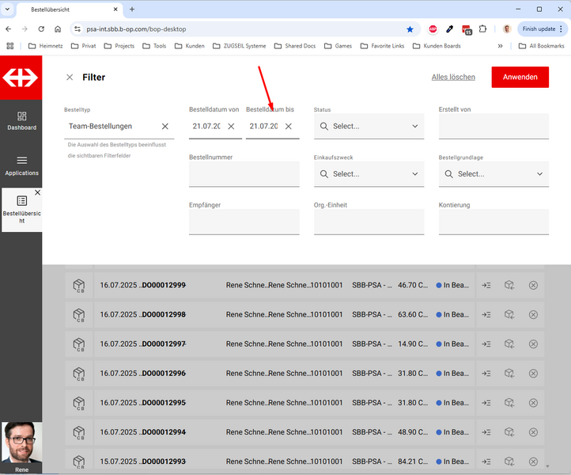Viewport: 571px width, 475px height.
Task: Clear the Bestelltyp Team-Bestellungen selection
Action: click(x=165, y=127)
